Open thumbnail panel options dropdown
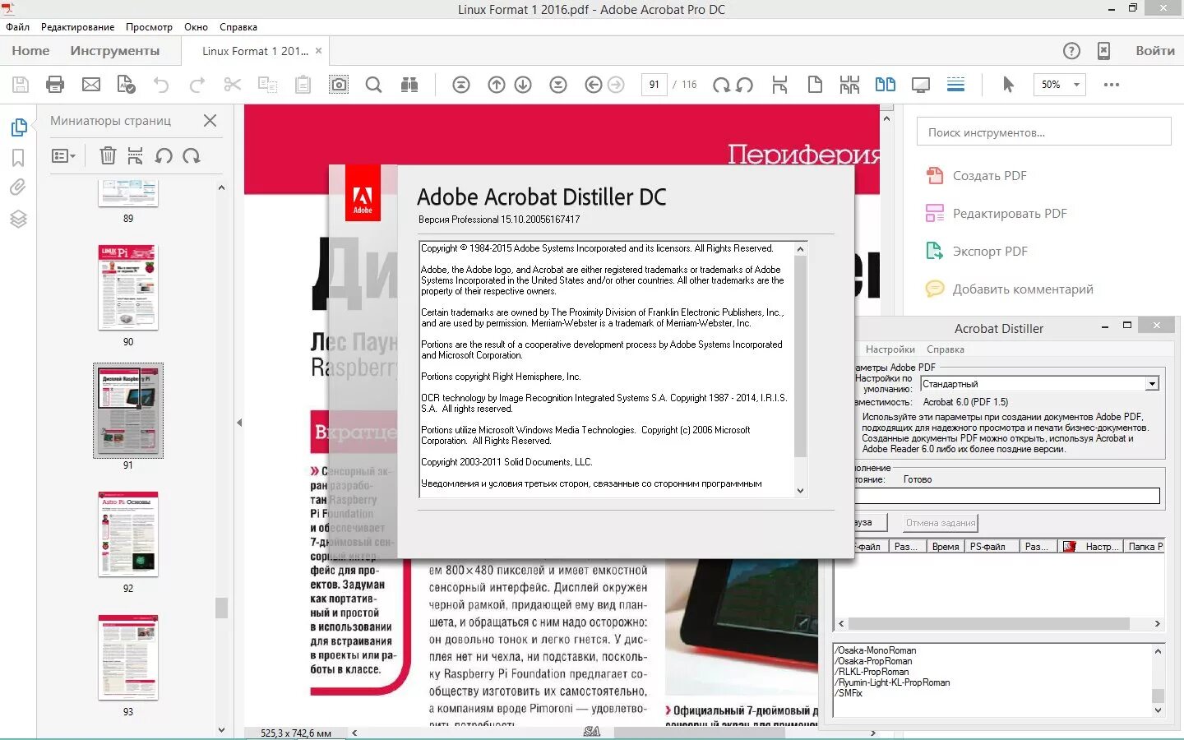This screenshot has width=1184, height=740. pyautogui.click(x=63, y=155)
